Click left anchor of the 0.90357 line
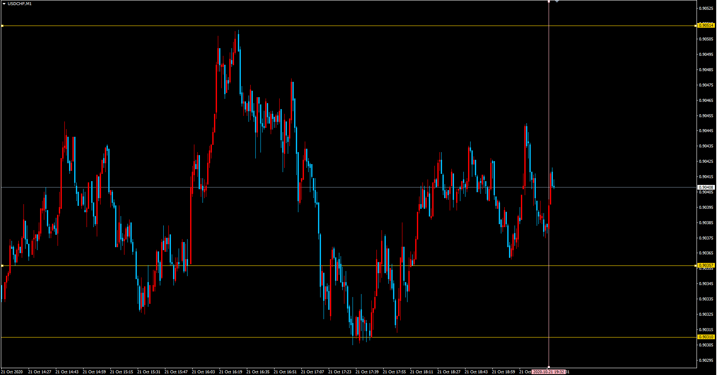 [x=2, y=265]
